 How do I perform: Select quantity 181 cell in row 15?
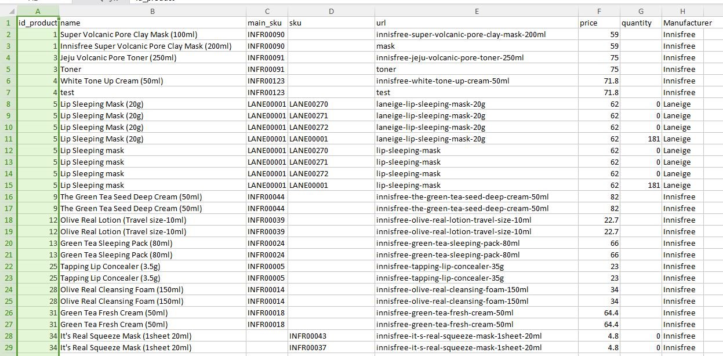click(x=641, y=185)
